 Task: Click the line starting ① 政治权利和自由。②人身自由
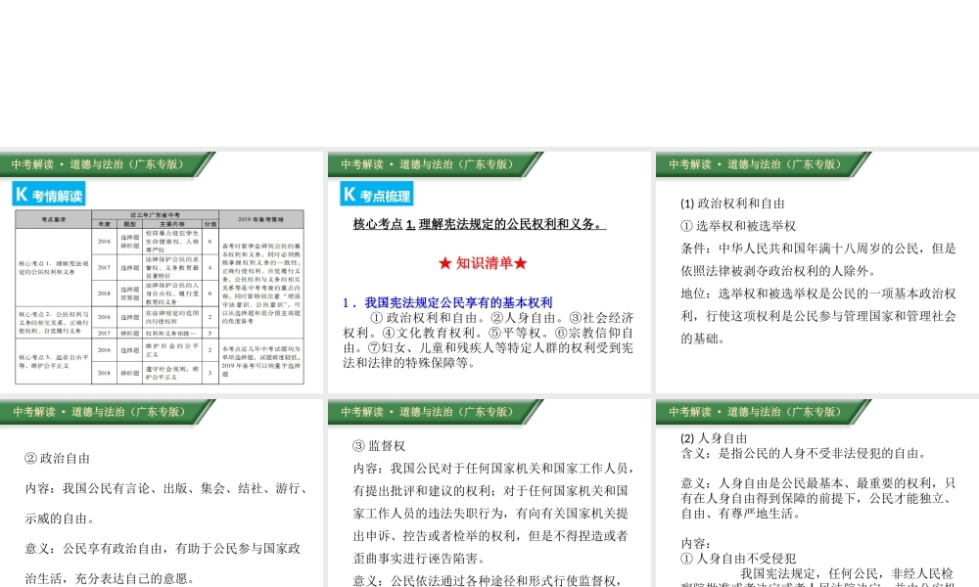tap(502, 318)
